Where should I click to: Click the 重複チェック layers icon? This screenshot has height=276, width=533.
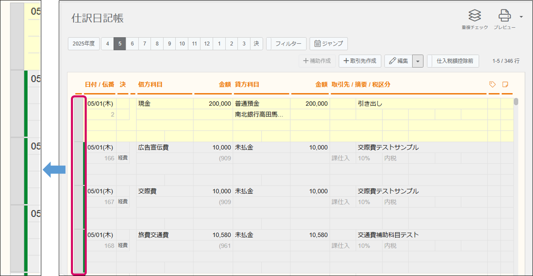pyautogui.click(x=475, y=16)
